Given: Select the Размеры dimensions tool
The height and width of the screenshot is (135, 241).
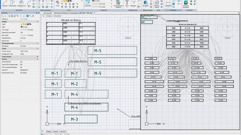Looking at the screenshot, I should tap(133, 3).
